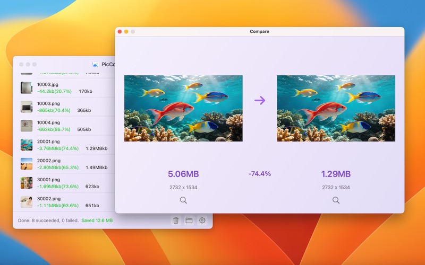This screenshot has width=425, height=265.
Task: Click the app icon in the title bar
Action: click(95, 64)
